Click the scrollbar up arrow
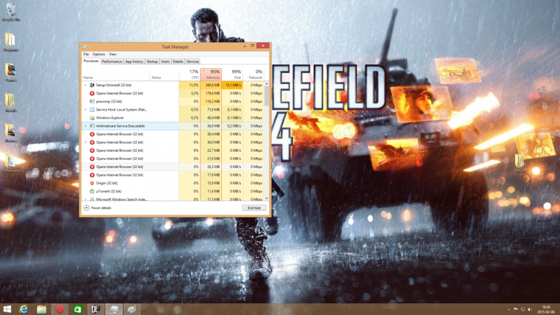Viewport: 560px width, 315px height. tap(267, 84)
